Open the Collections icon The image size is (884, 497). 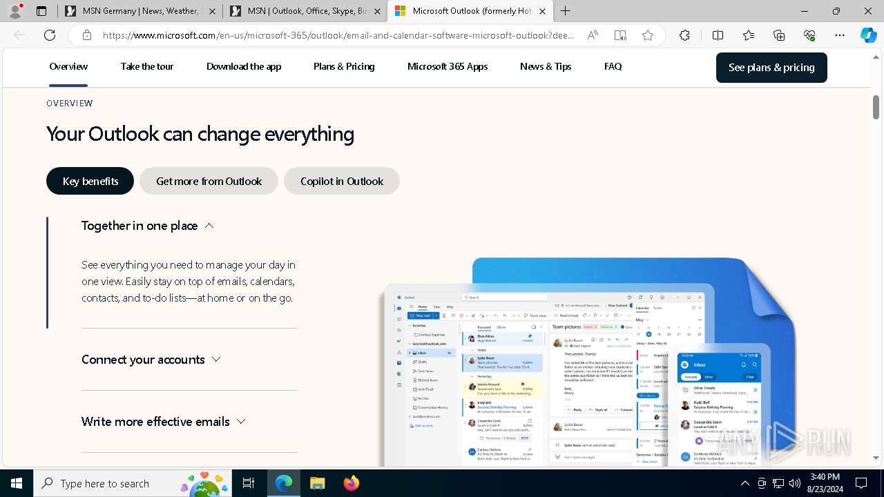click(x=779, y=35)
